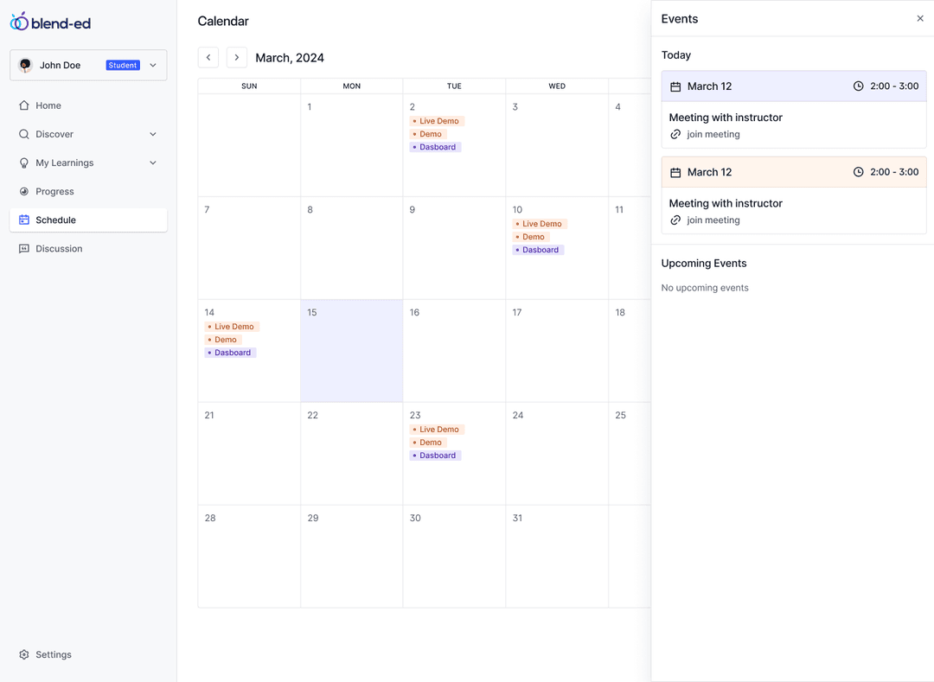The width and height of the screenshot is (934, 682).
Task: Click the link icon of the second join meeting
Action: 675,220
